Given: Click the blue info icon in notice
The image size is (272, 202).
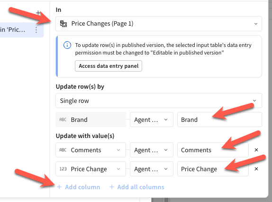Looking at the screenshot, I should point(67,46).
